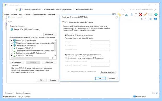This screenshot has height=101, width=162.
Task: Click Панель управления in the address breadcrumb
Action: coord(32,10)
